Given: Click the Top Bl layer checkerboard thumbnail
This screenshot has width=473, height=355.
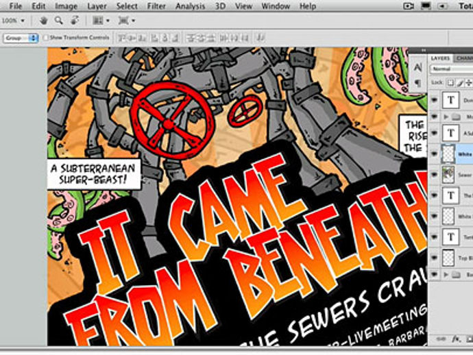Looking at the screenshot, I should [x=448, y=258].
